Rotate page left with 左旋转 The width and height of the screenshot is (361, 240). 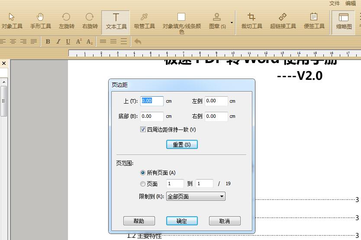(67, 21)
